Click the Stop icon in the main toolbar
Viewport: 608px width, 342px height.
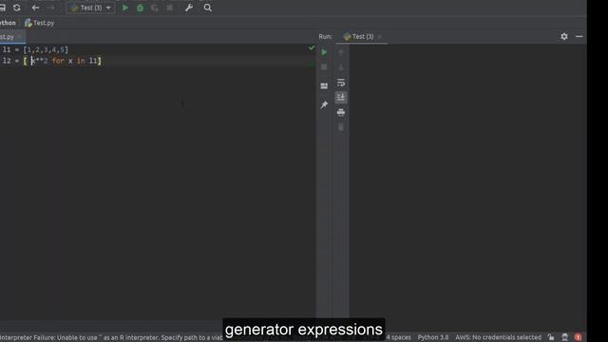(x=170, y=8)
